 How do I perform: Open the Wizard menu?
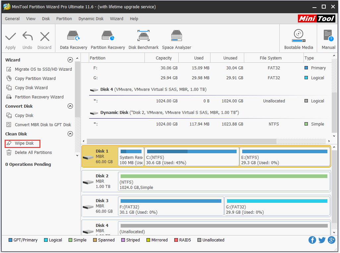[117, 19]
